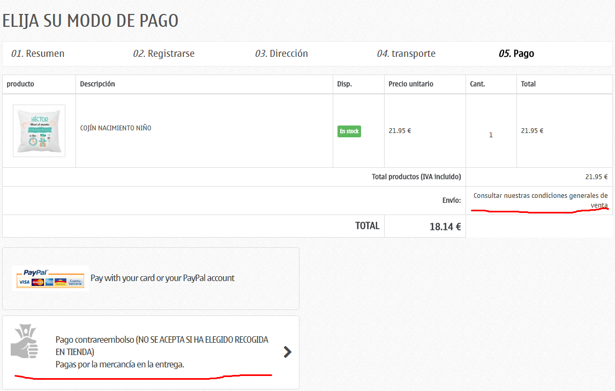Click the ELIJA SU MODO DE PAGO heading
This screenshot has height=391, width=615.
[x=91, y=21]
